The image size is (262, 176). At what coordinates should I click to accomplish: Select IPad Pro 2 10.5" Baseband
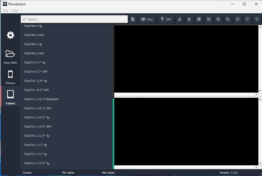coord(41,99)
